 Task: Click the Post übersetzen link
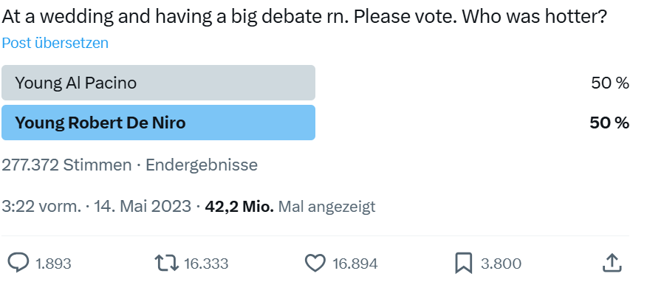pyautogui.click(x=55, y=43)
